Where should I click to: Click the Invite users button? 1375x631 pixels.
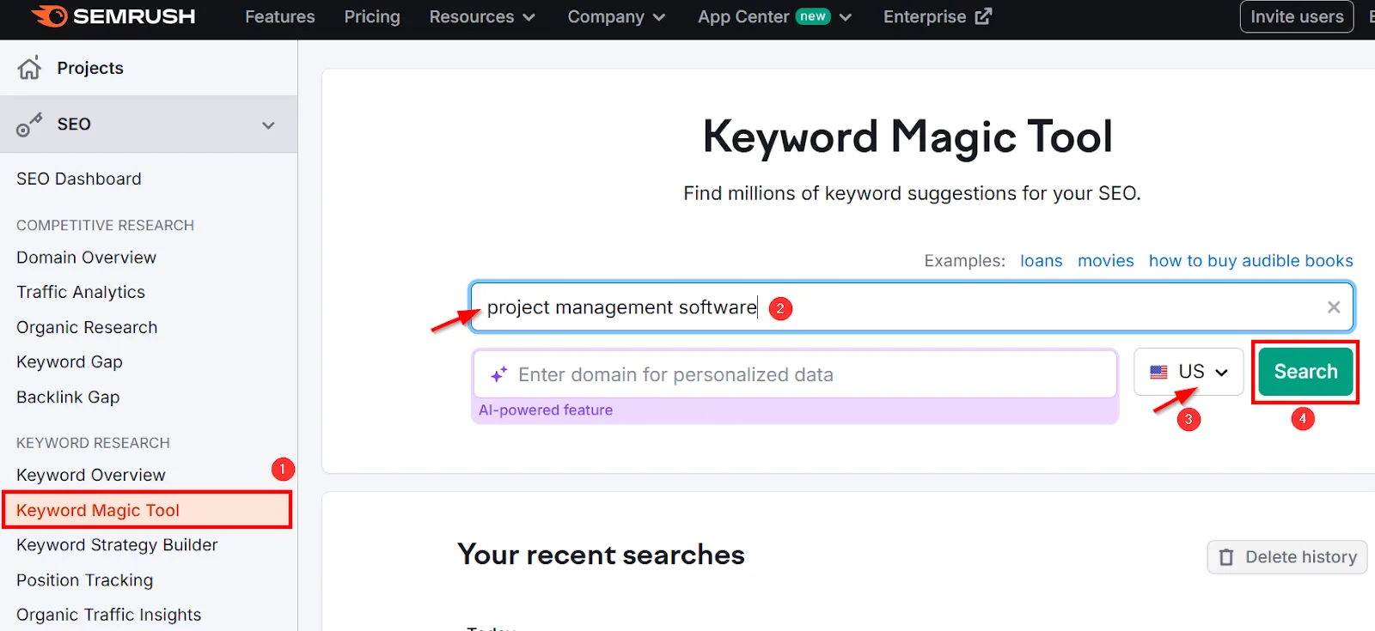pos(1297,16)
